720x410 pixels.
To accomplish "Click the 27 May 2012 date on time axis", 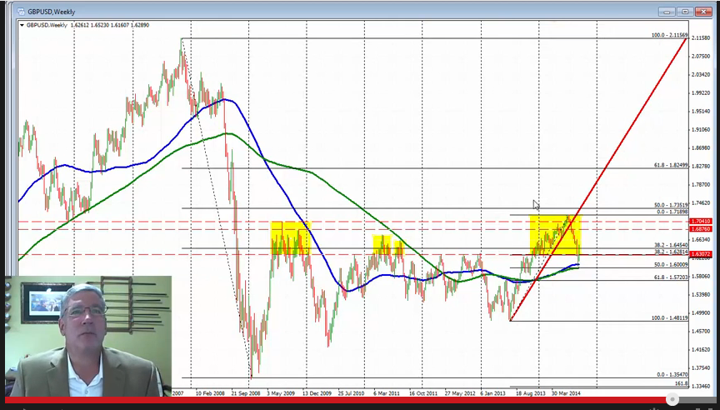I will [459, 393].
